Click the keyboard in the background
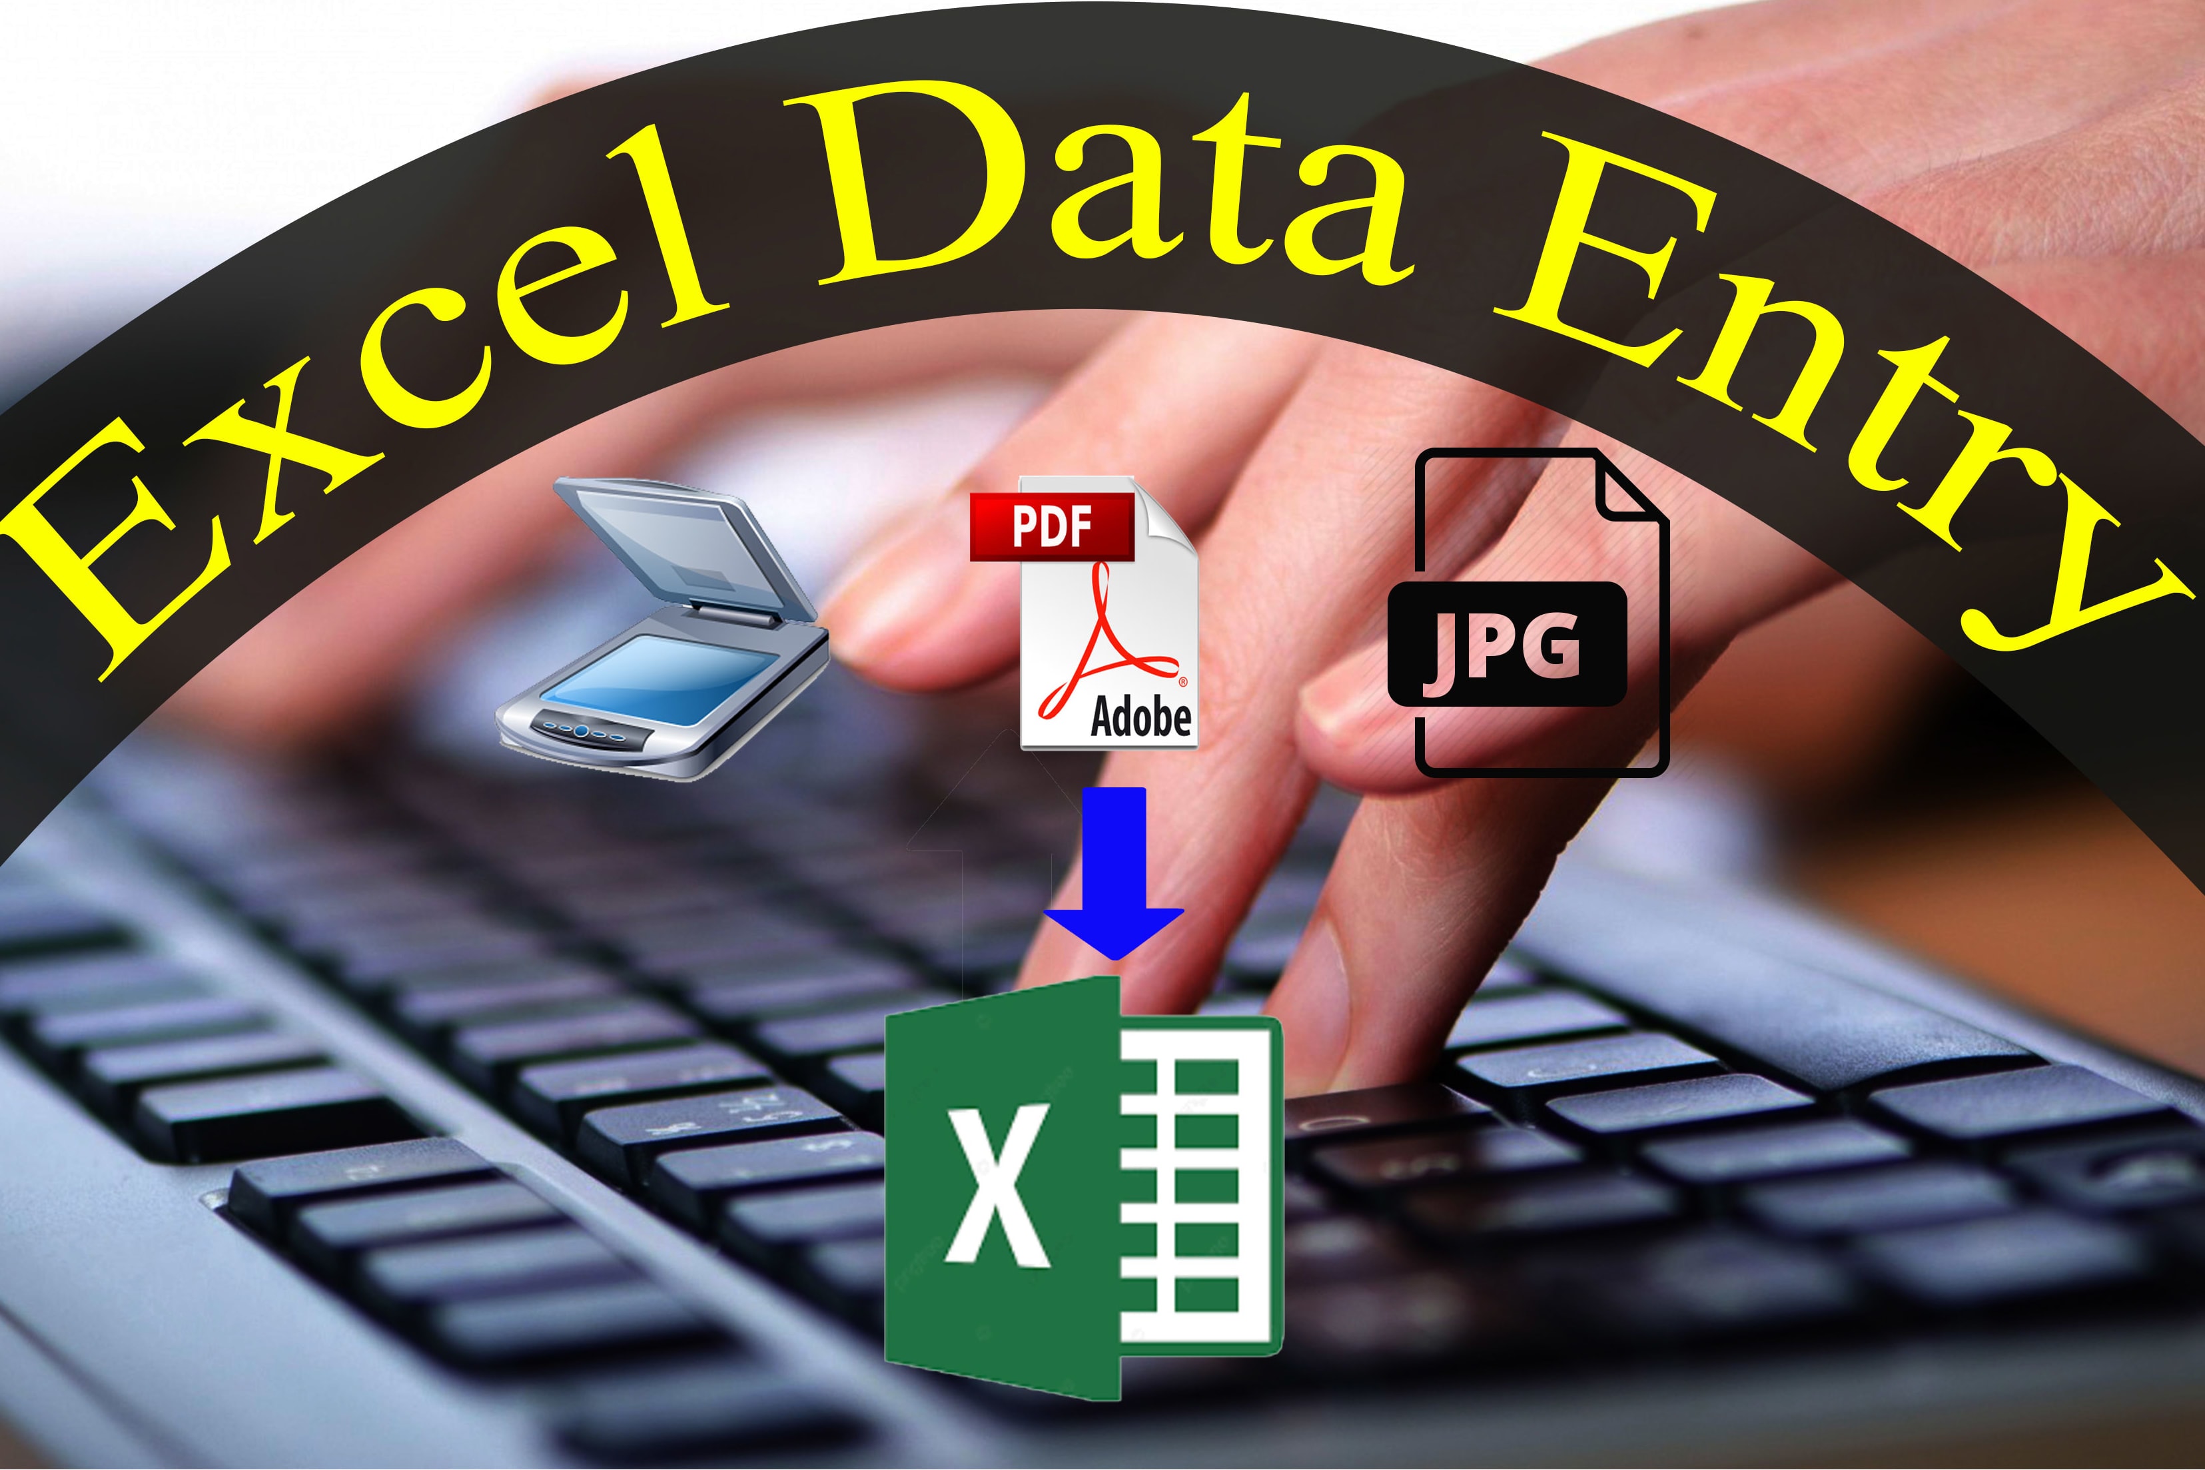The width and height of the screenshot is (2205, 1470). click(328, 1230)
